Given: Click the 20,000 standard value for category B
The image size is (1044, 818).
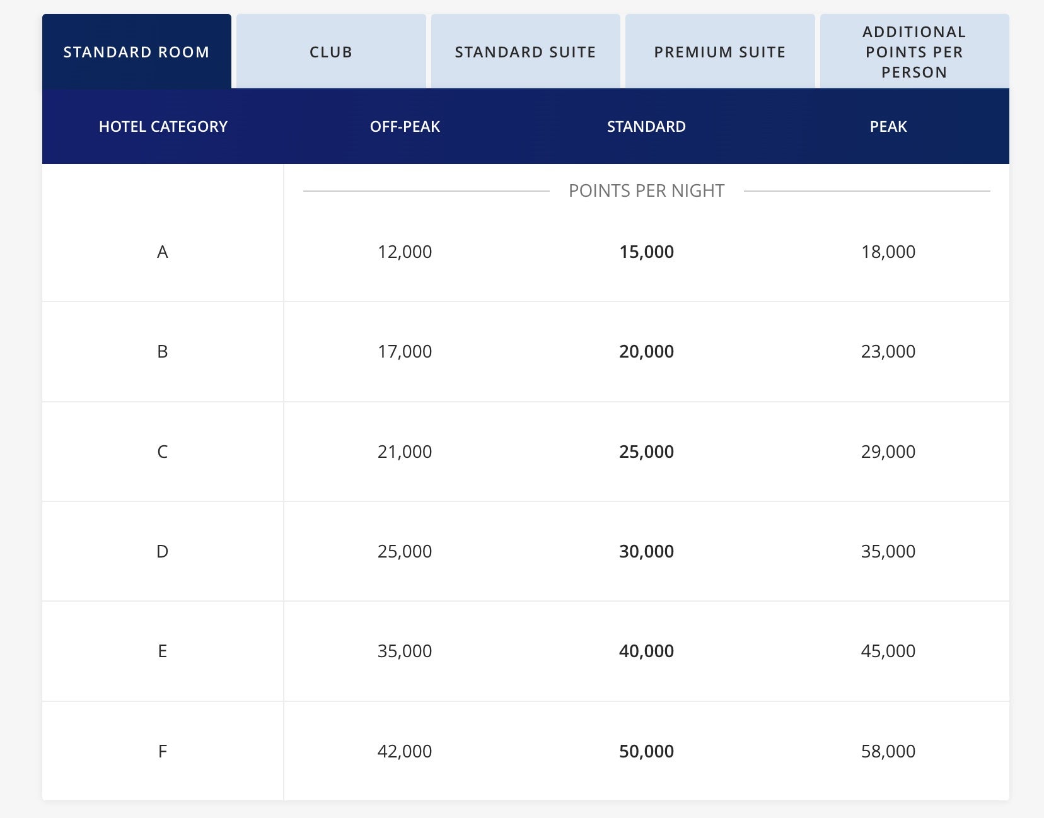Looking at the screenshot, I should 646,351.
